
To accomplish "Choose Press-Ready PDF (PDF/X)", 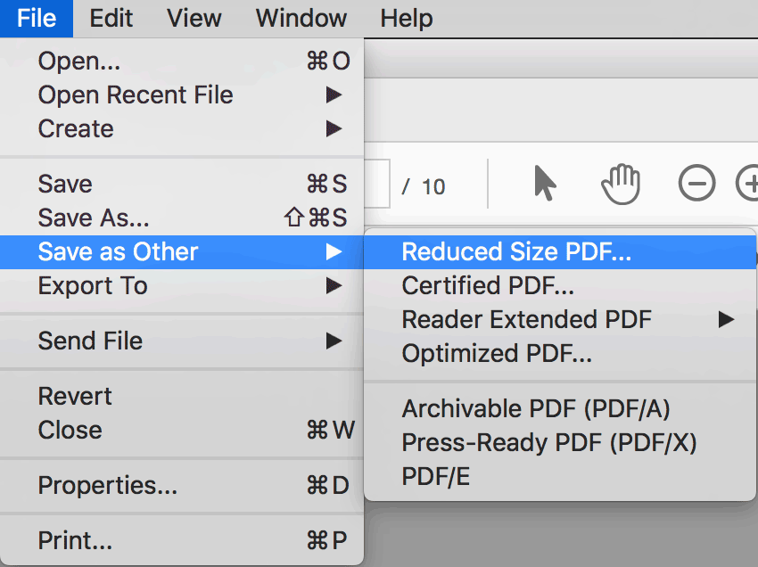I will click(x=560, y=442).
